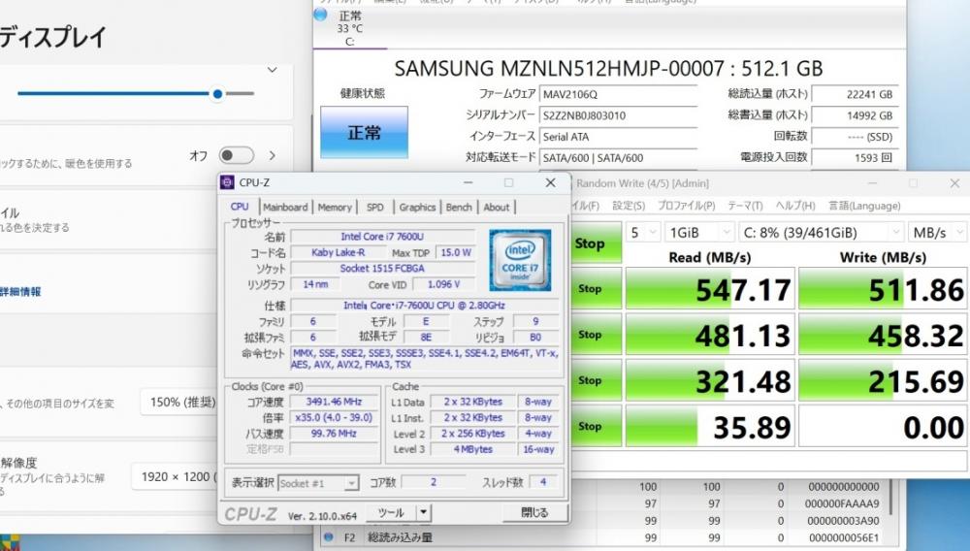
Task: Click the Max TDP value 15.0 W
Action: (455, 252)
